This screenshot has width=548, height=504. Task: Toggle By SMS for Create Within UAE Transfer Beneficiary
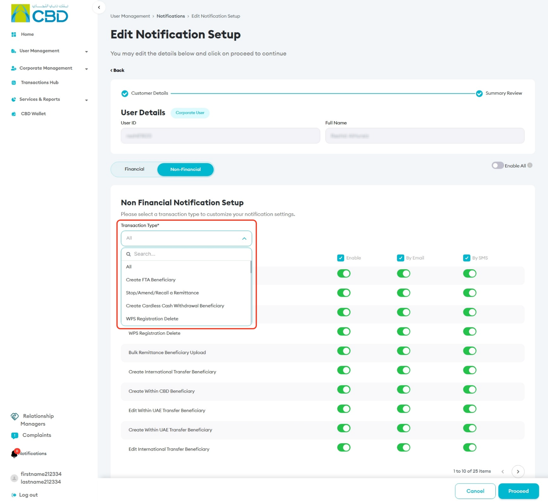pos(470,428)
